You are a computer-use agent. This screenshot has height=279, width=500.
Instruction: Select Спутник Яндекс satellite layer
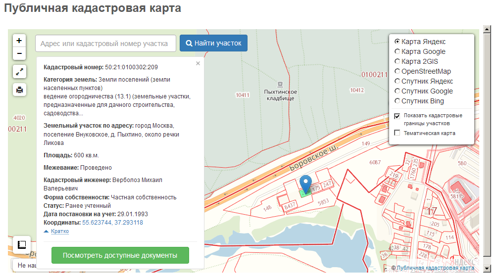pos(397,81)
